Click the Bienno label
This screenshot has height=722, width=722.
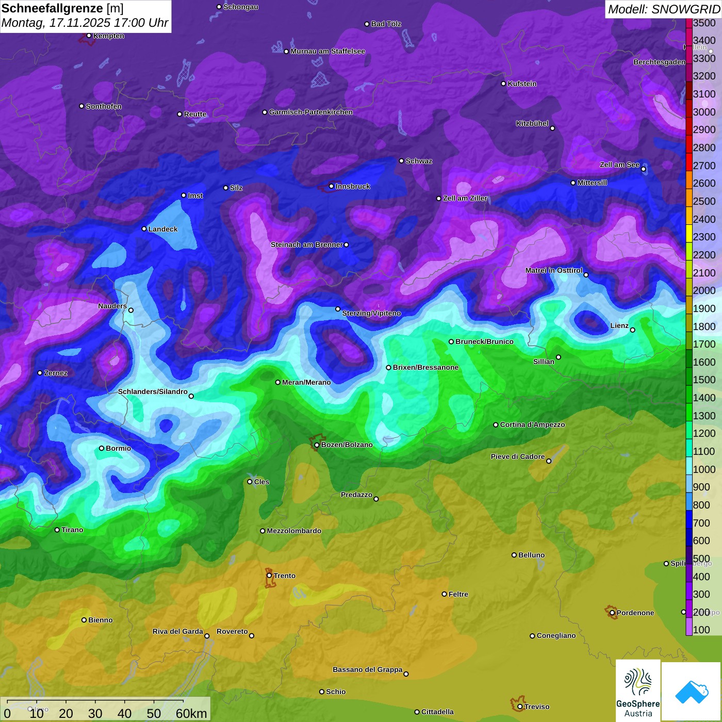(100, 620)
